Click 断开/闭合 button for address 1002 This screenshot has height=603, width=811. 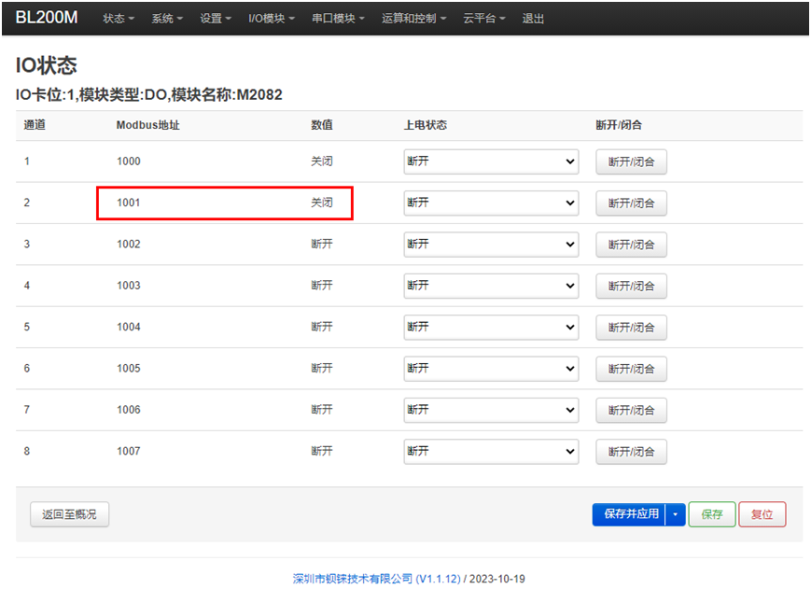coord(631,245)
